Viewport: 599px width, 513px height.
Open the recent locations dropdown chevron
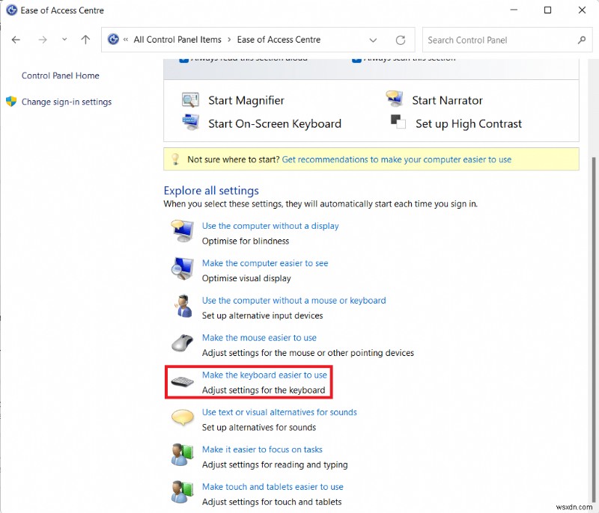(64, 40)
